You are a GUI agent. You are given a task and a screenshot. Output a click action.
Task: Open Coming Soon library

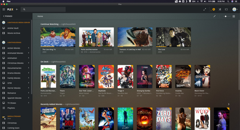(x=13, y=128)
